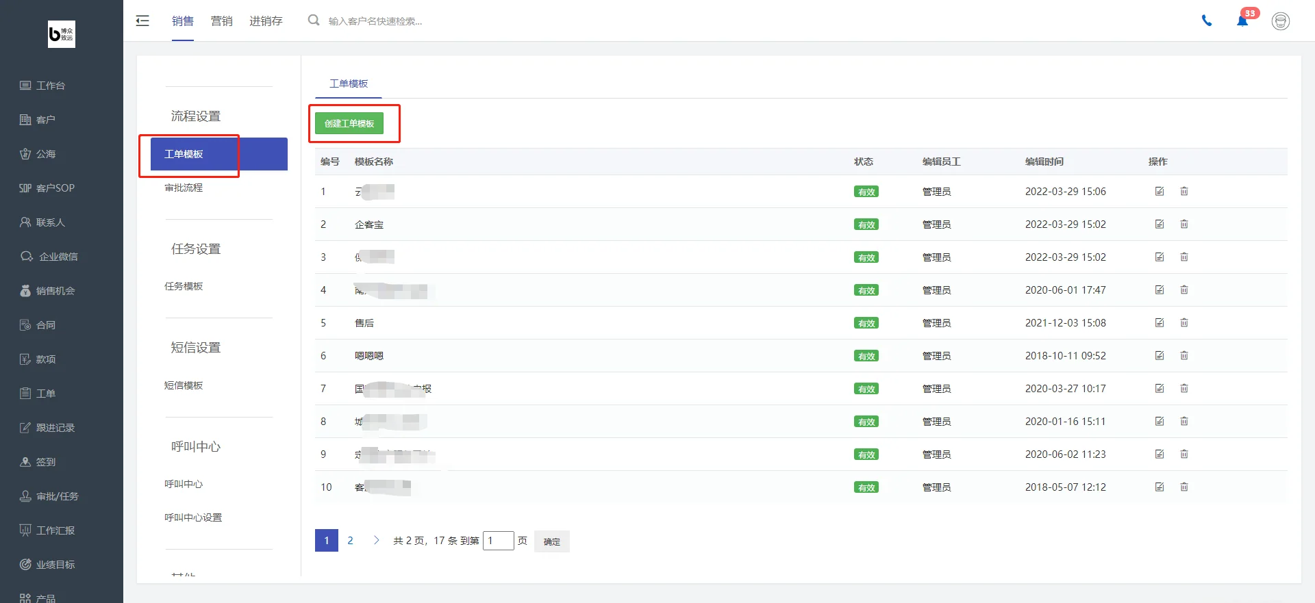
Task: Click the page number jump field
Action: point(499,541)
